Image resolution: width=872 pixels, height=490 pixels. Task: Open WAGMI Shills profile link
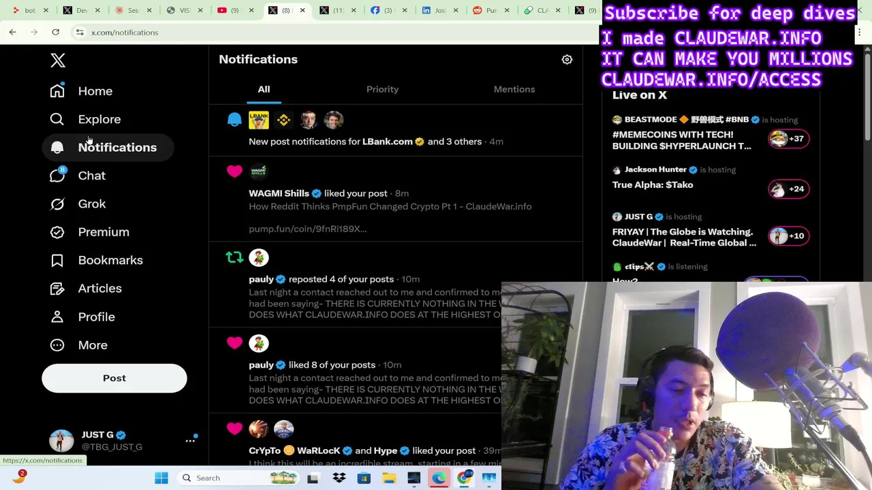pos(279,193)
